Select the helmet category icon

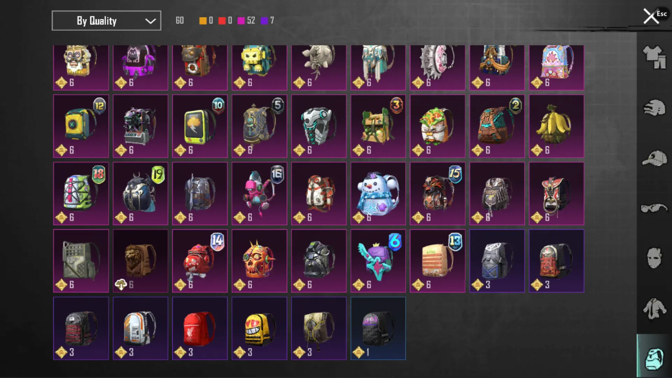tap(654, 107)
